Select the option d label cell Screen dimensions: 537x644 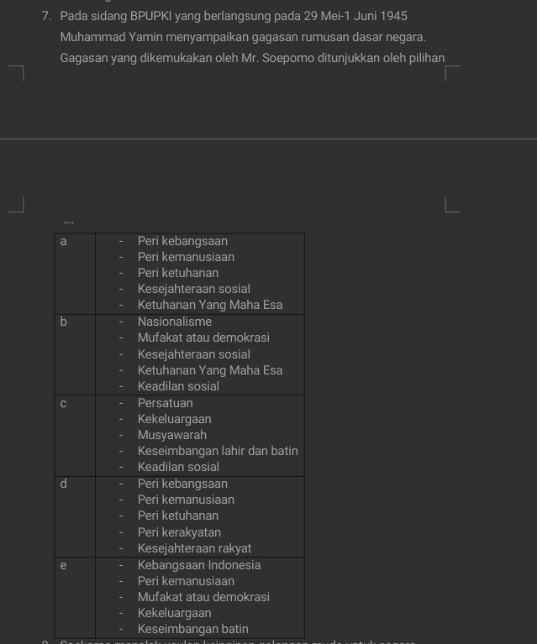coord(75,516)
